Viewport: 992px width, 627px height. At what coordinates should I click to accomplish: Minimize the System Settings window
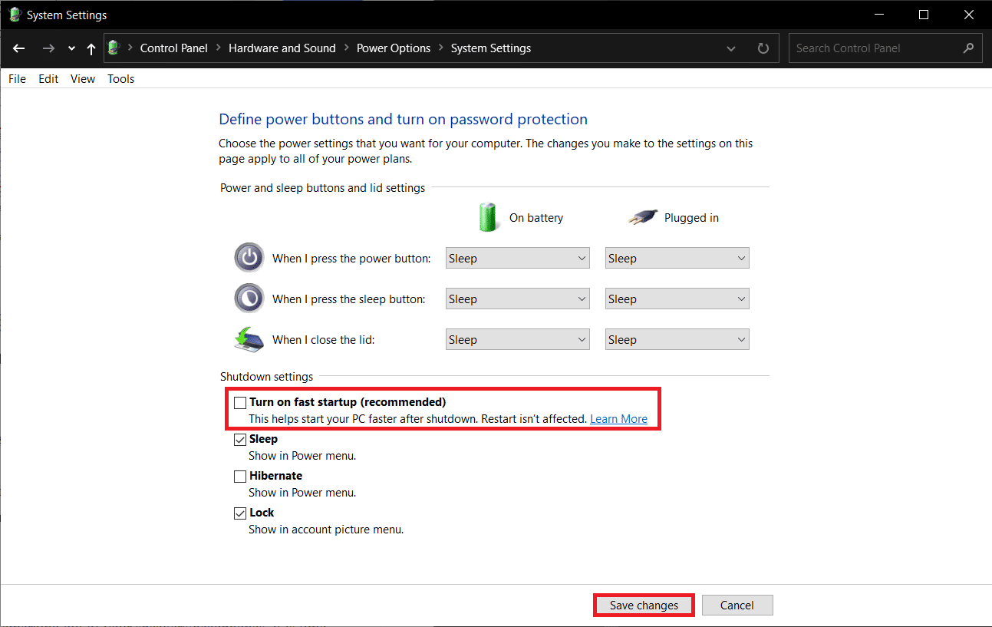click(x=880, y=15)
